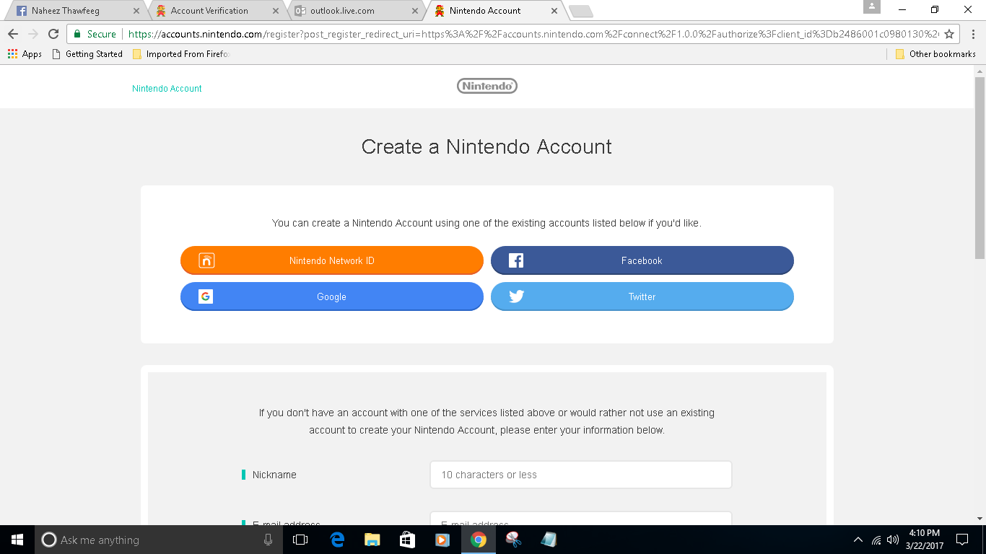This screenshot has height=554, width=986.
Task: Show hidden system tray icons
Action: click(858, 540)
